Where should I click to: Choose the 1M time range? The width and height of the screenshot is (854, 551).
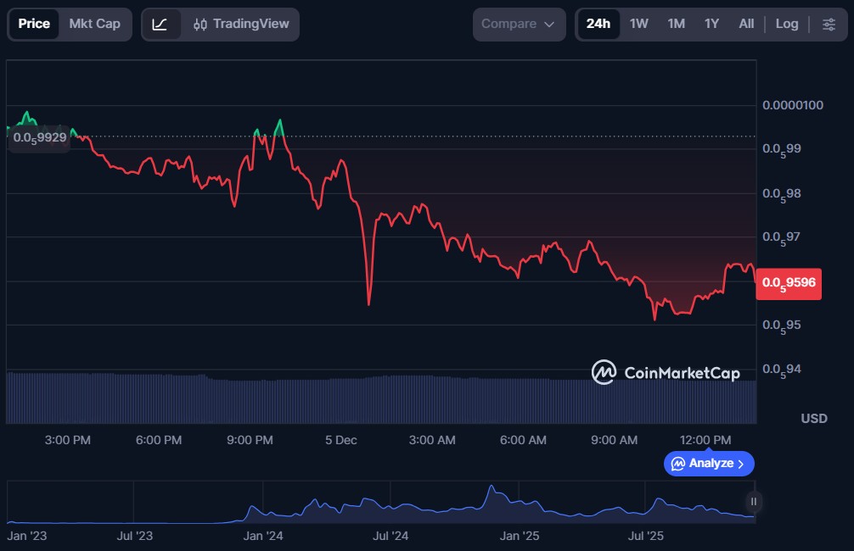pyautogui.click(x=676, y=24)
